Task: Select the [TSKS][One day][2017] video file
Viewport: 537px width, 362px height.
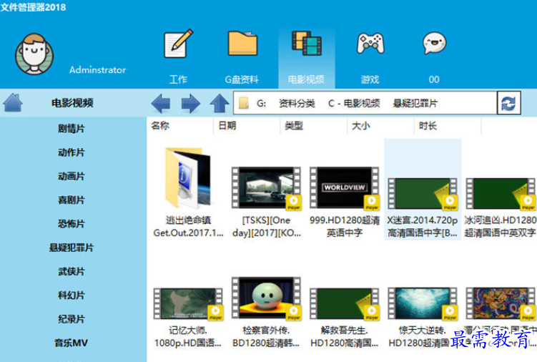Action: pos(266,202)
